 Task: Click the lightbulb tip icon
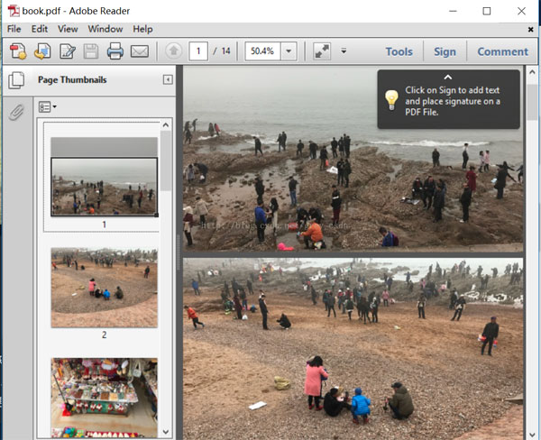[x=391, y=100]
